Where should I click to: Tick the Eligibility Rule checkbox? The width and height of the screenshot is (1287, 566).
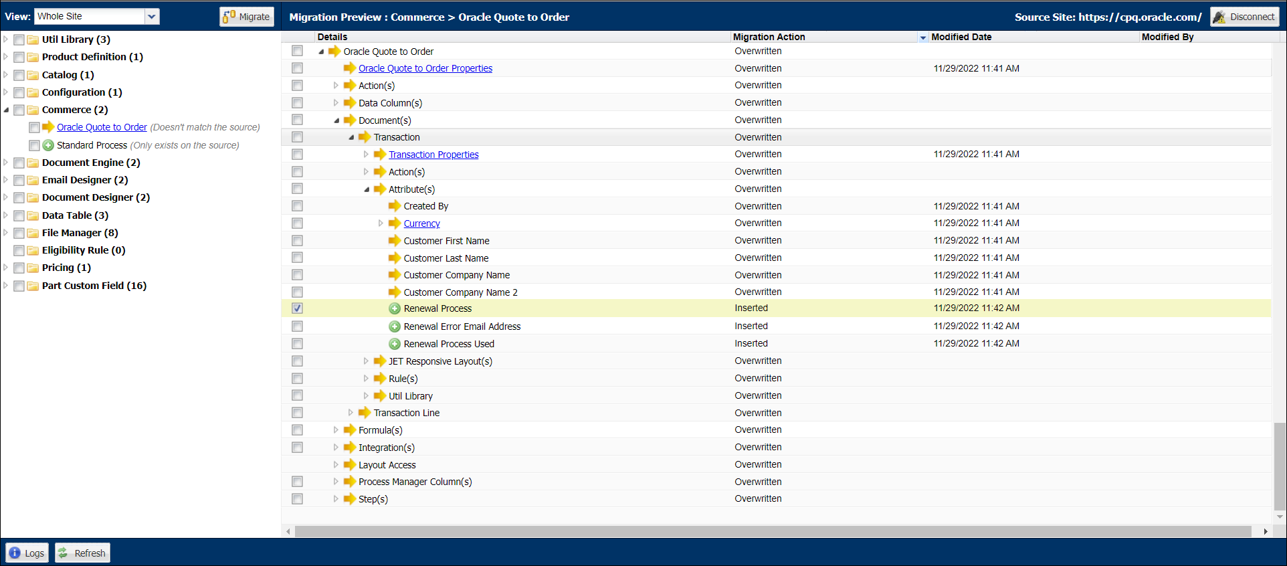[x=19, y=250]
